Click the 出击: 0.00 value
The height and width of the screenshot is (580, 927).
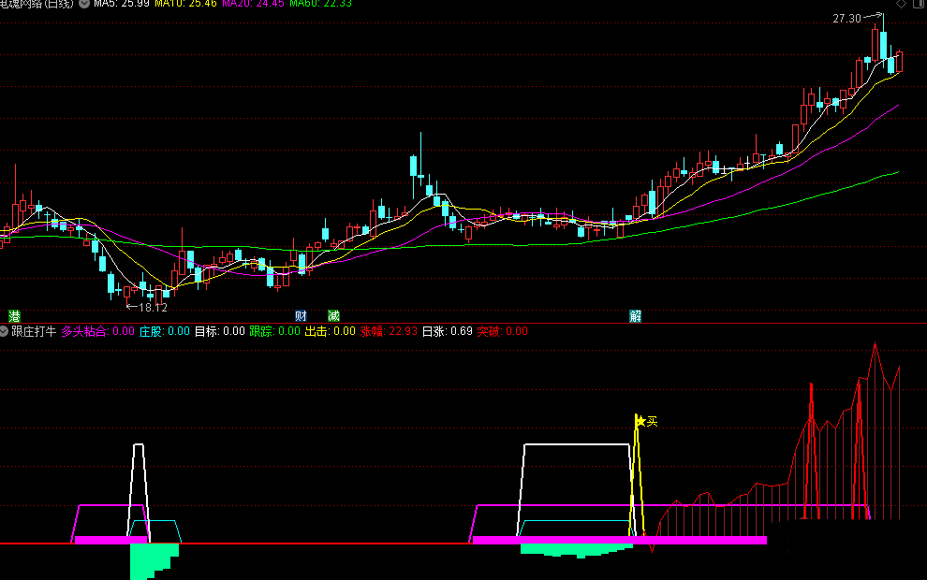[330, 331]
